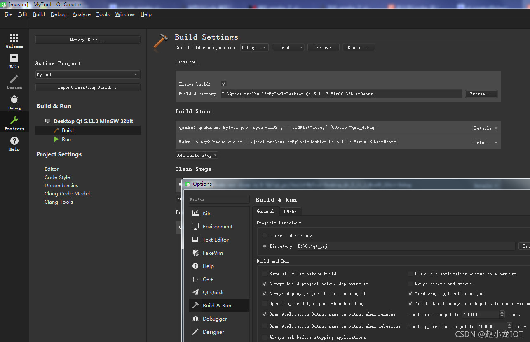Click the Designer pencil icon in Options
530x342 pixels.
pos(195,332)
